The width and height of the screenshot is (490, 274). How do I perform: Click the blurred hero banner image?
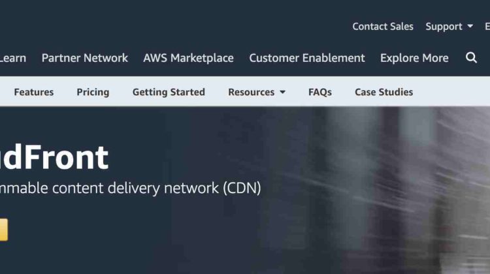pyautogui.click(x=375, y=190)
